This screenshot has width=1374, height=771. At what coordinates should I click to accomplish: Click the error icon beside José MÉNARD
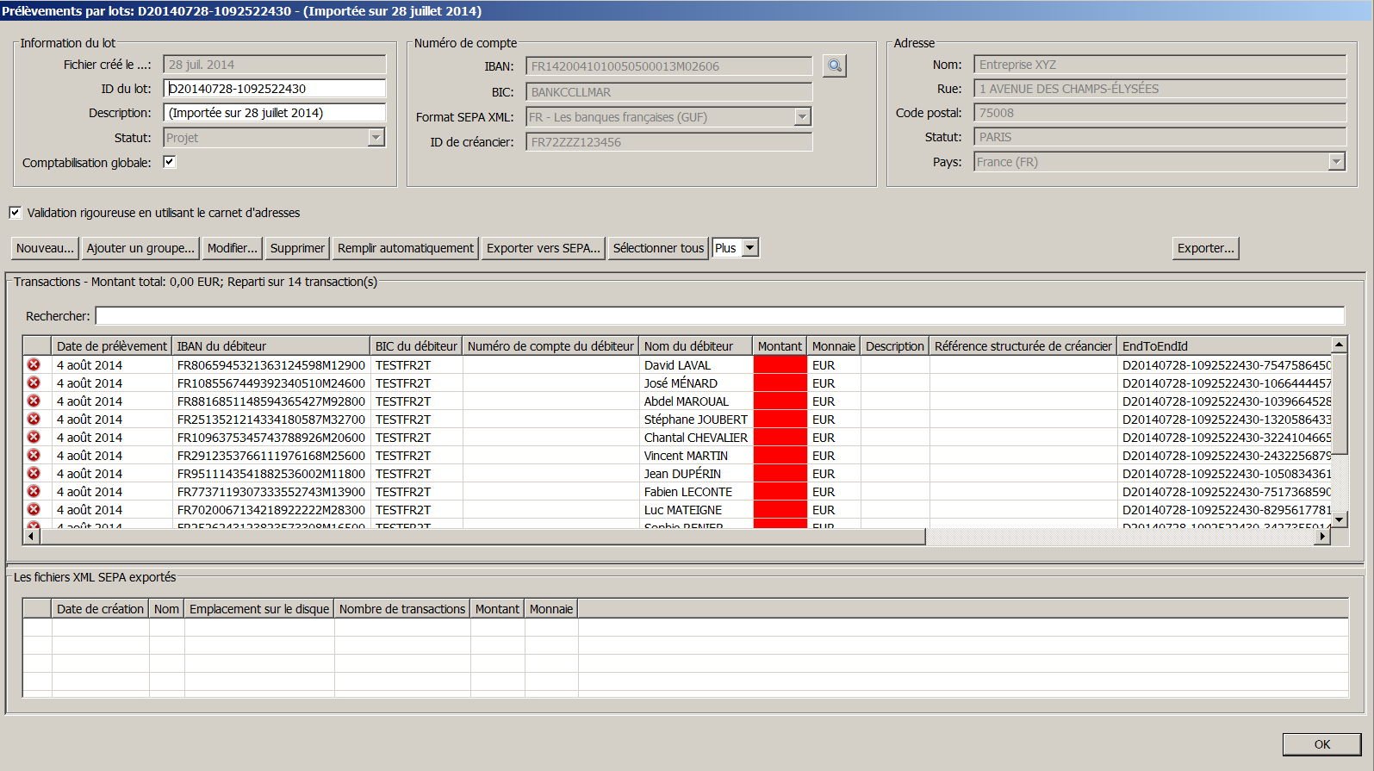[x=34, y=383]
